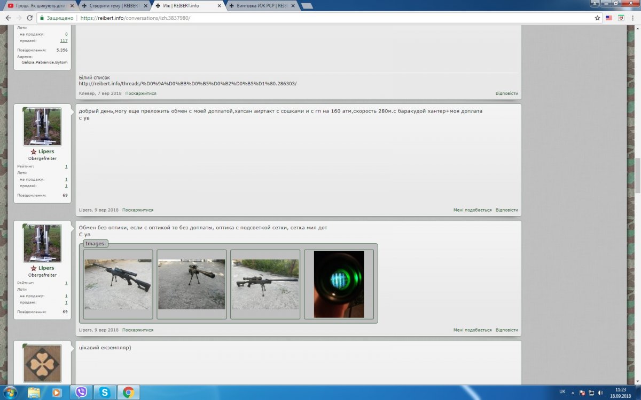Viewport: 641px width, 400px height.
Task: Click 'Поскаржитися' on Клевер's 7 вер post
Action: (141, 93)
